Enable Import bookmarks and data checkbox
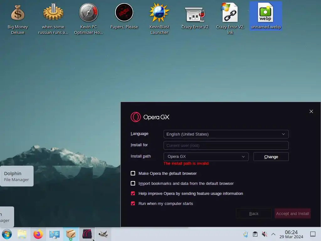The image size is (321, 241). click(x=133, y=183)
